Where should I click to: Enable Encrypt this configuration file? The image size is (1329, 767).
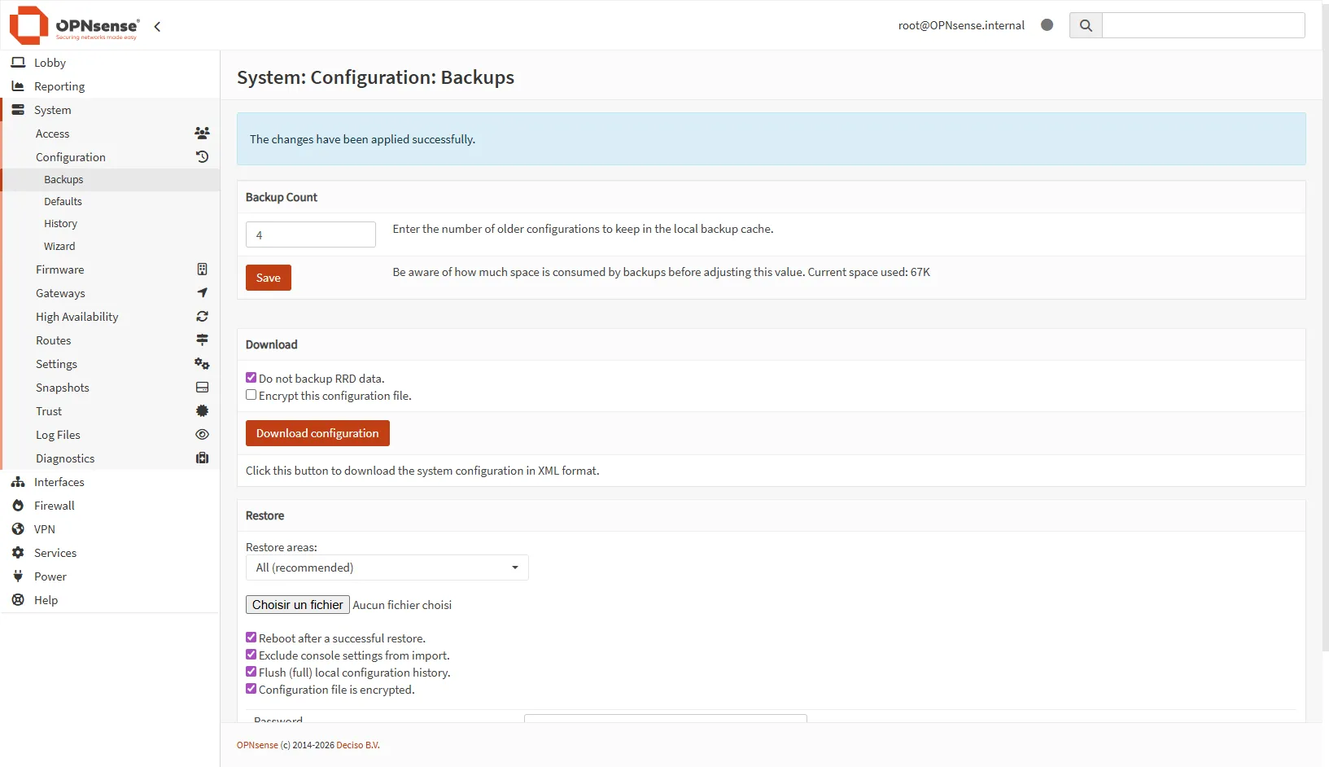tap(251, 395)
